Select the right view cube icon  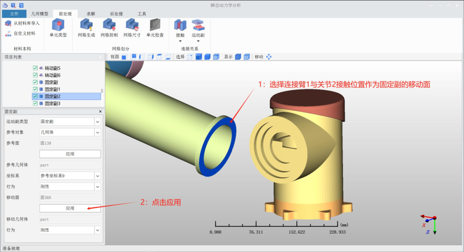151,57
